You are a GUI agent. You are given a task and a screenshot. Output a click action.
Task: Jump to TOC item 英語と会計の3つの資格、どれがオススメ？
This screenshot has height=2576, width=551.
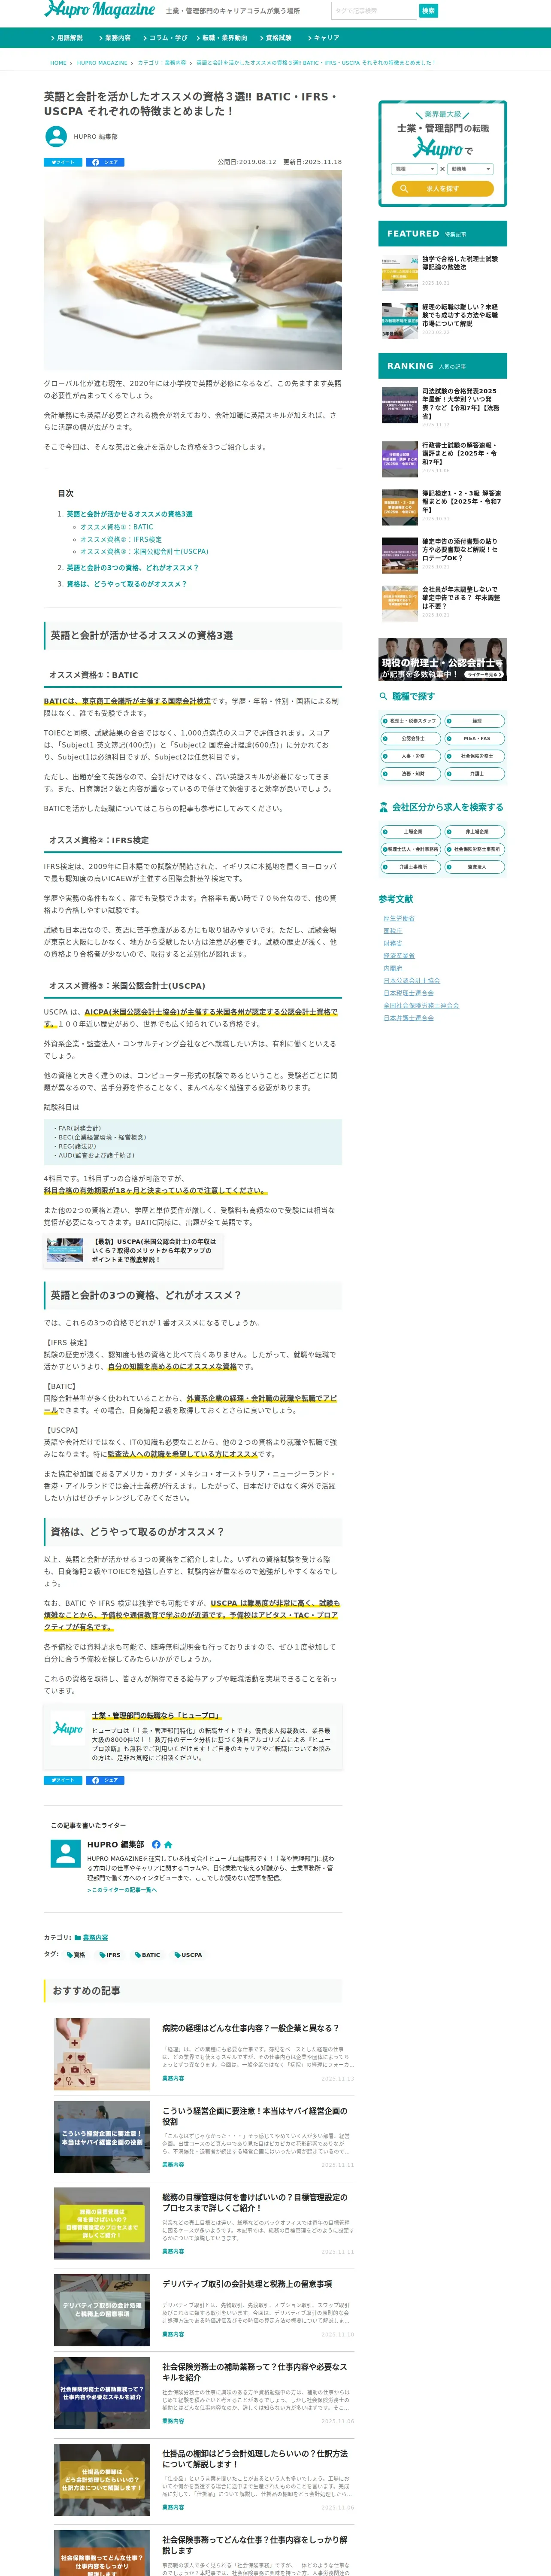(132, 568)
